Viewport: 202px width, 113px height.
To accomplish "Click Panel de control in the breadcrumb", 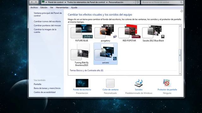I will point(56,2).
